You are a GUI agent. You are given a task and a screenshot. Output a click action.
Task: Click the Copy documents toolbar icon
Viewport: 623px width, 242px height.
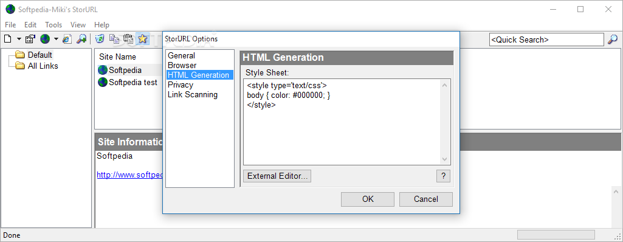[114, 39]
